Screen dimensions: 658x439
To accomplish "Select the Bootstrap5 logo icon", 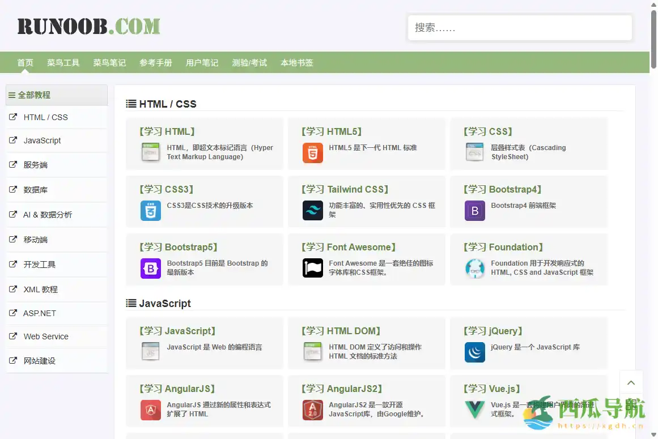I will (151, 268).
